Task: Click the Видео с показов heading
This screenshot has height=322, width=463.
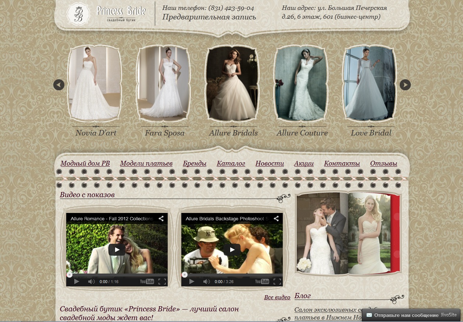Action: coord(87,195)
